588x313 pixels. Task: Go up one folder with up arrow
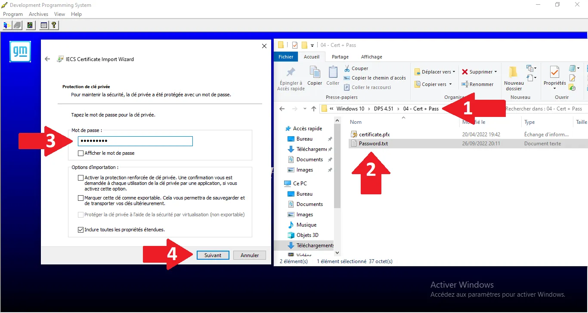314,109
